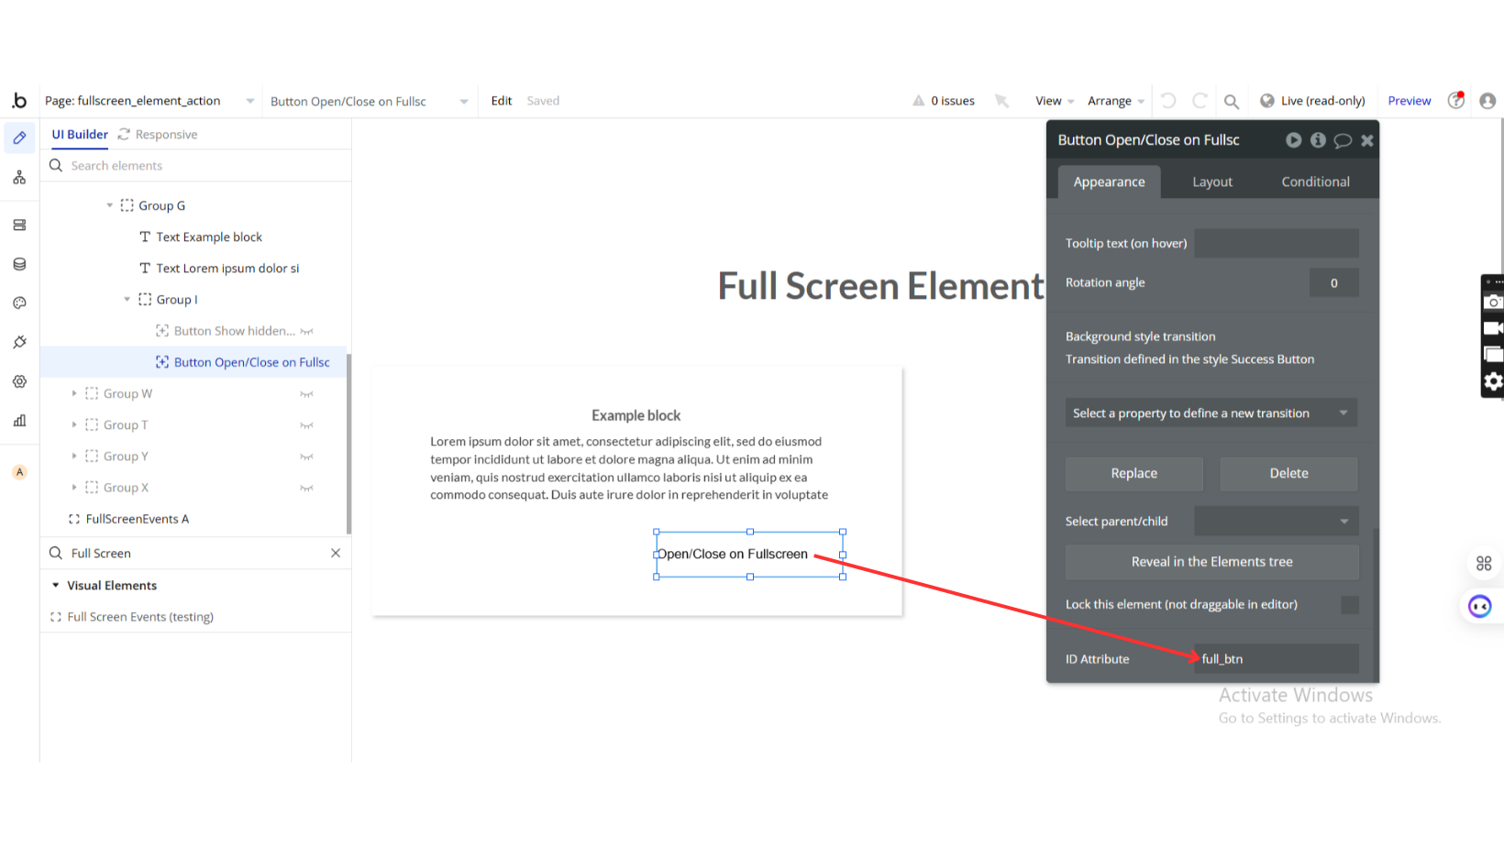The image size is (1504, 847).
Task: Open the Design tab pencil icon
Action: 19,138
